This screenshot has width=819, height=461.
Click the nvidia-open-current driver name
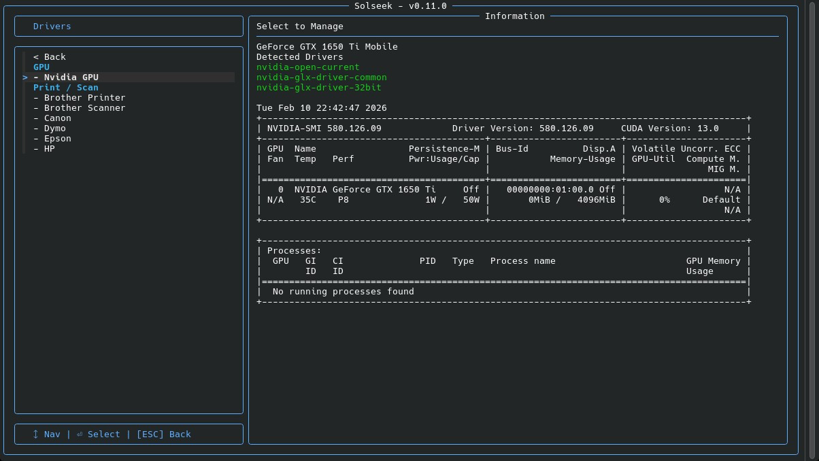tap(307, 67)
